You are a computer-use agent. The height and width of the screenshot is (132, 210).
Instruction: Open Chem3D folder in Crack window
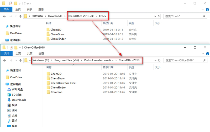point(56,30)
